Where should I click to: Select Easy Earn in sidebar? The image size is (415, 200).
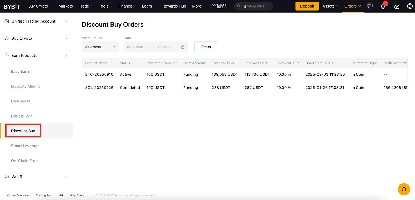(20, 72)
